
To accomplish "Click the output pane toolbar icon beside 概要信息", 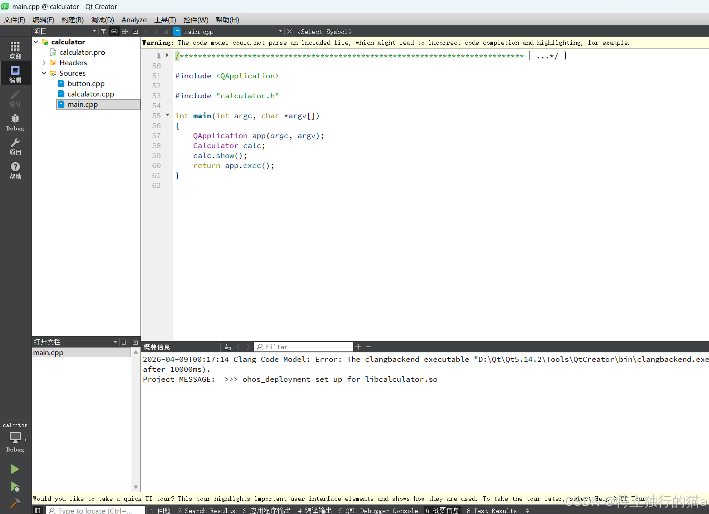I will click(x=228, y=347).
